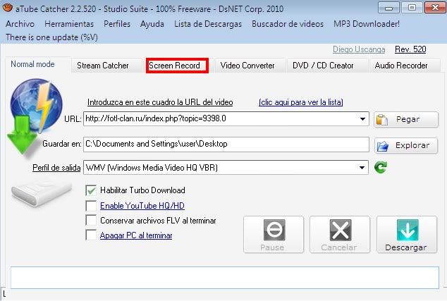Click the Pause button

point(274,235)
